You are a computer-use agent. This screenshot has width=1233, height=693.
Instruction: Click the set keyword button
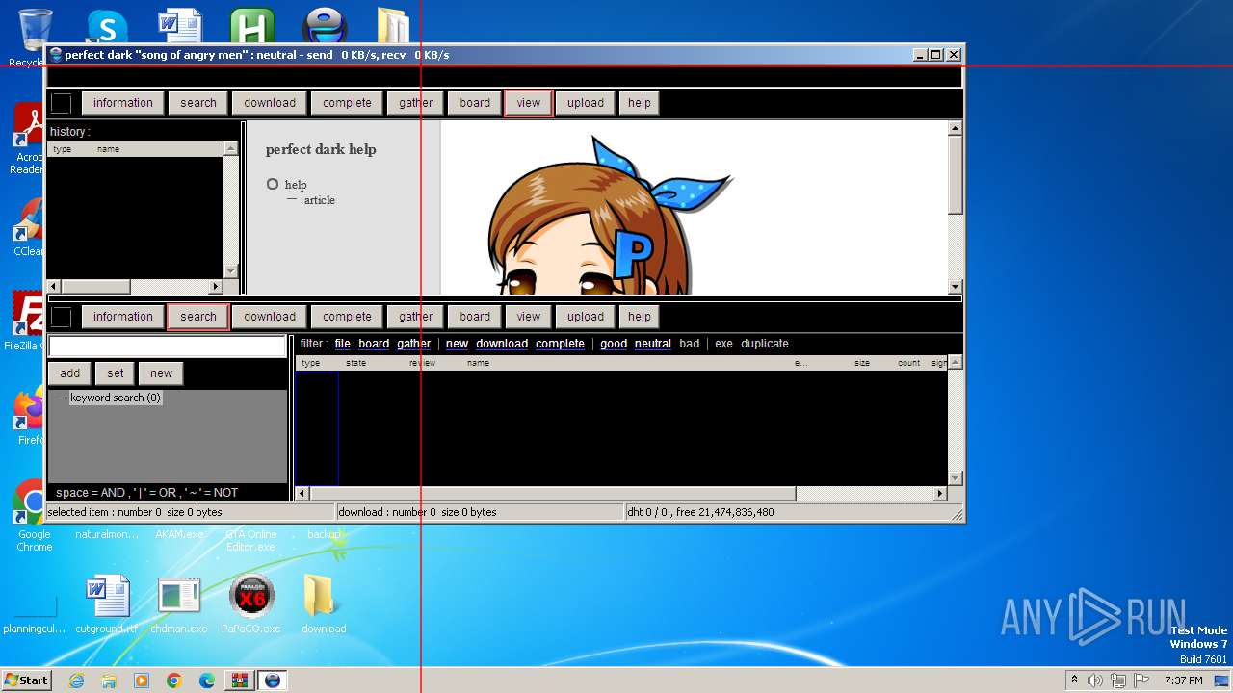pyautogui.click(x=116, y=373)
